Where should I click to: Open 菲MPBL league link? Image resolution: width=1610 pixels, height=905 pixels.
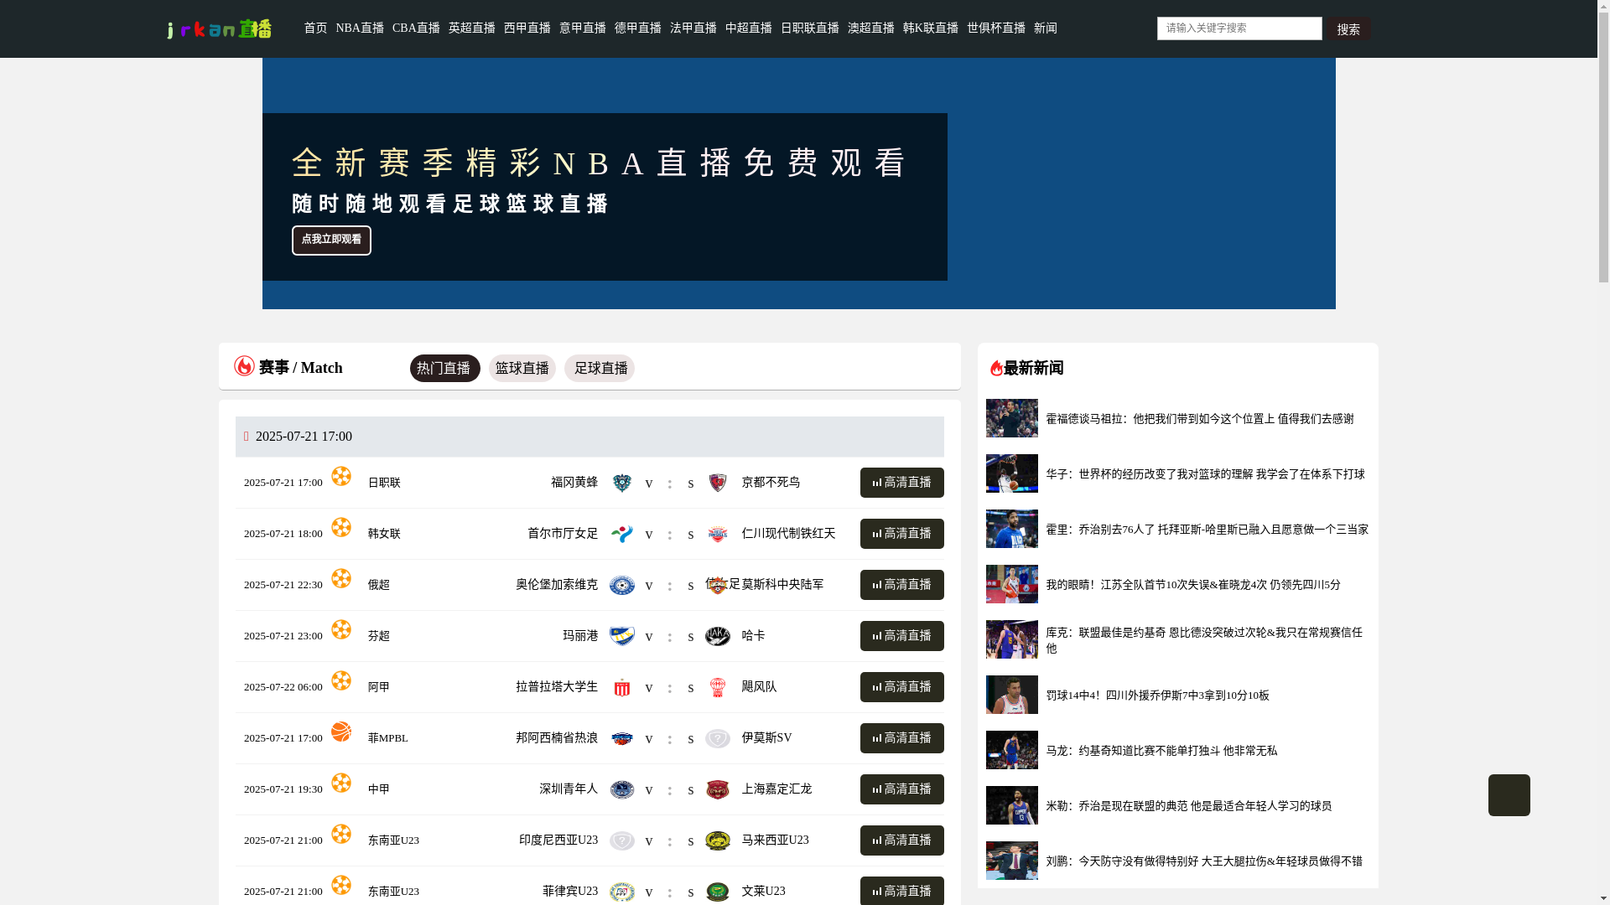[387, 738]
